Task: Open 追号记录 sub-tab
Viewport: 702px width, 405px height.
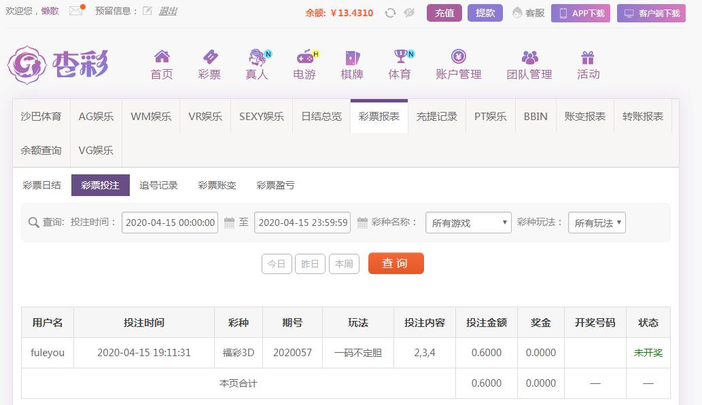Action: [x=158, y=185]
